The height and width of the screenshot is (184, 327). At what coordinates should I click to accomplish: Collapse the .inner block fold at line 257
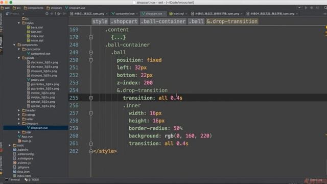[x=91, y=113]
